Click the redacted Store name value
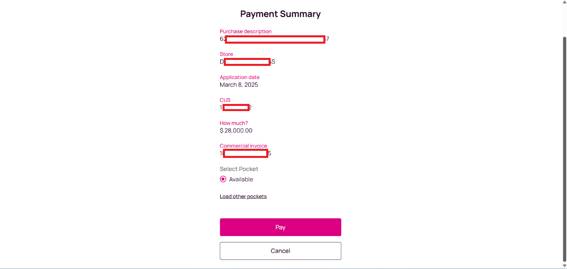Viewport: 567px width, 269px height. pos(247,62)
